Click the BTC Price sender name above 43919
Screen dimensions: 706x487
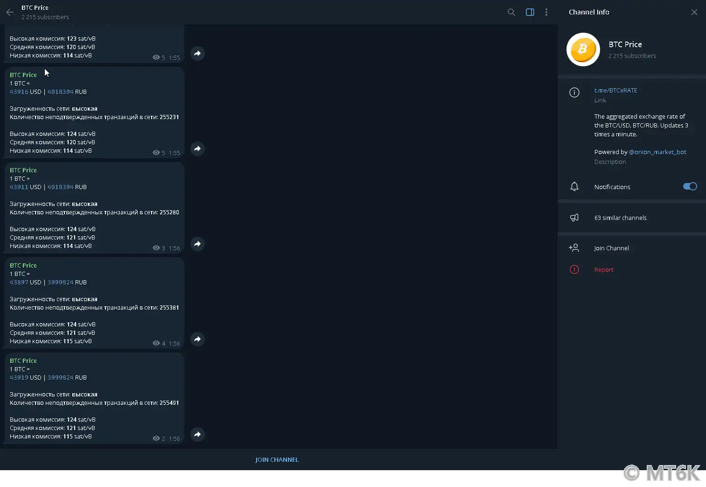click(x=23, y=360)
